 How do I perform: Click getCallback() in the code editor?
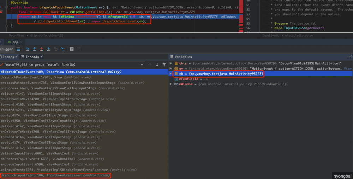click(x=98, y=12)
